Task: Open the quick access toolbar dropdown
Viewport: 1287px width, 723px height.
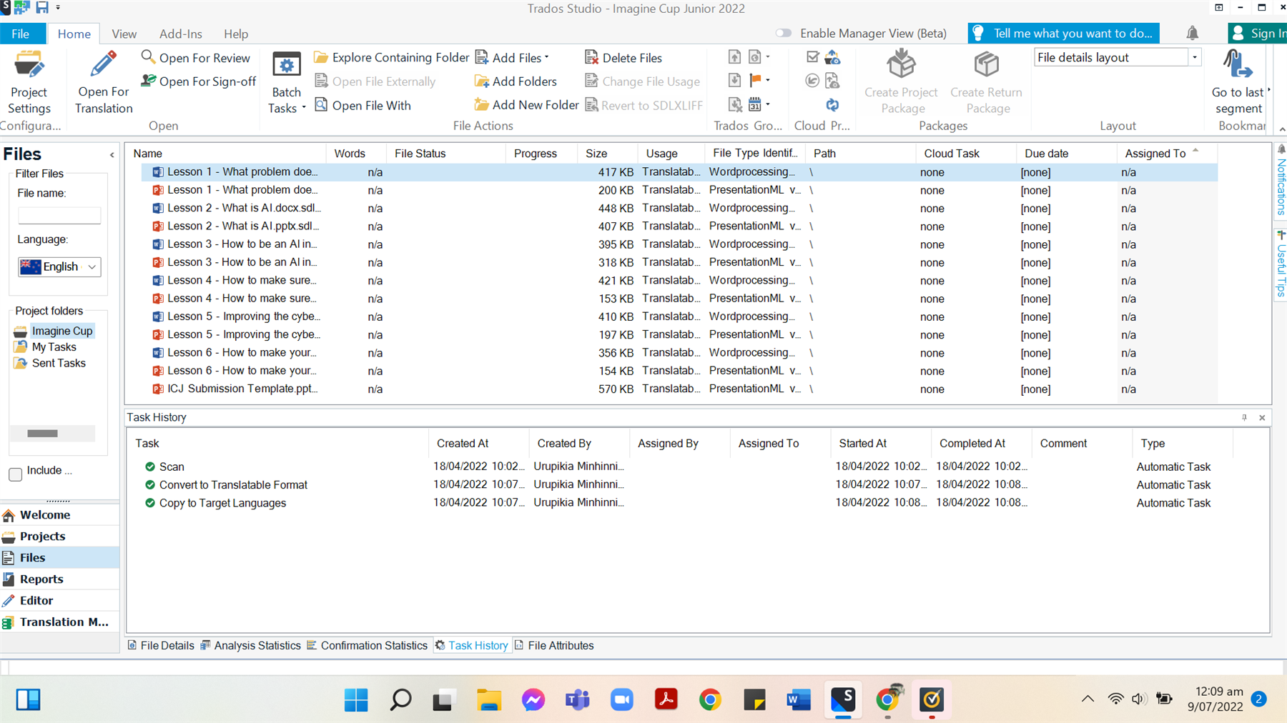Action: click(x=58, y=8)
